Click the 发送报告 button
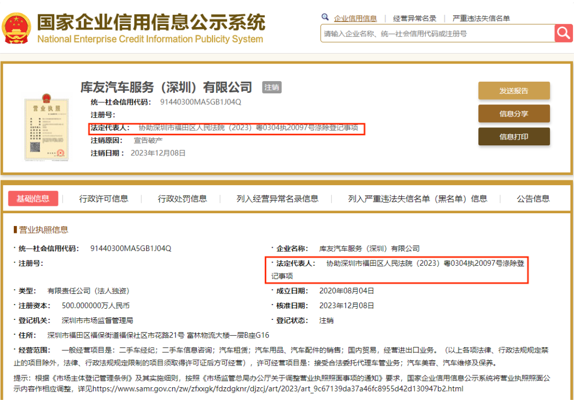 [514, 91]
